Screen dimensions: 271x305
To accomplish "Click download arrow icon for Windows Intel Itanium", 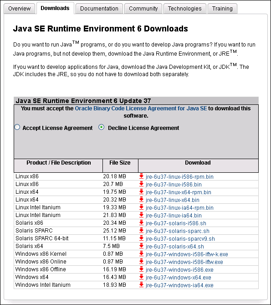I will tap(141, 285).
